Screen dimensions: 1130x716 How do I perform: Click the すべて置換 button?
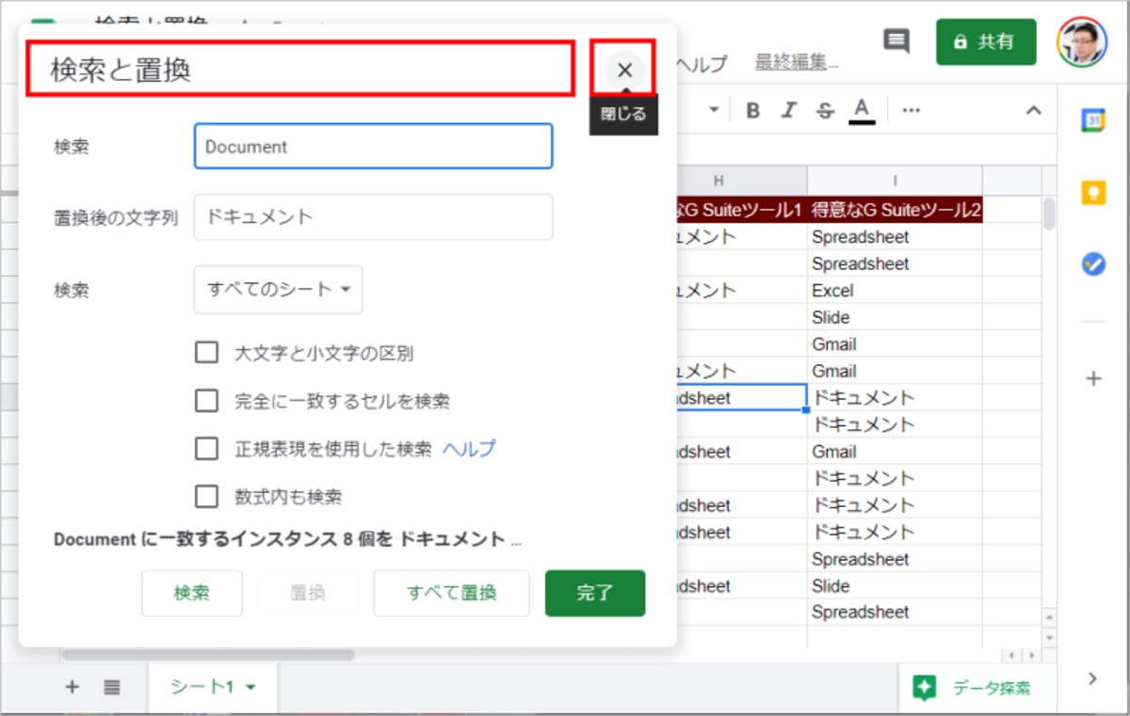(x=452, y=593)
